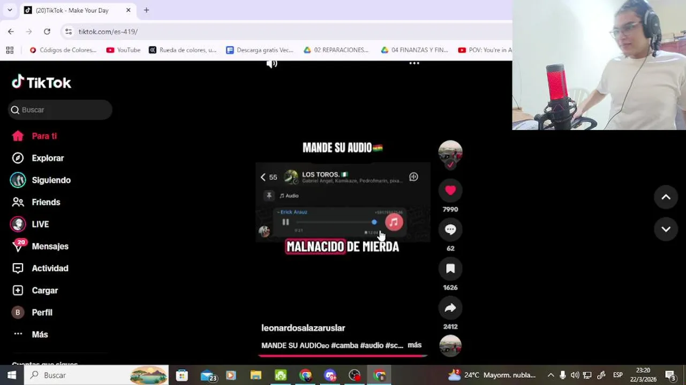Open Windows Start menu
Image resolution: width=686 pixels, height=385 pixels.
(11, 375)
